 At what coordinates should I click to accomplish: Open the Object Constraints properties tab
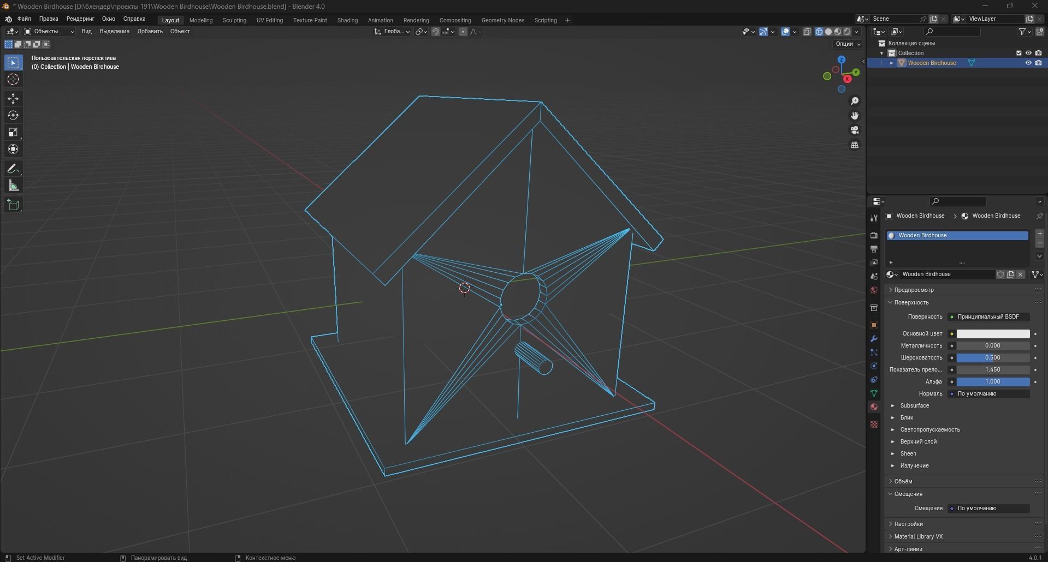coord(874,379)
